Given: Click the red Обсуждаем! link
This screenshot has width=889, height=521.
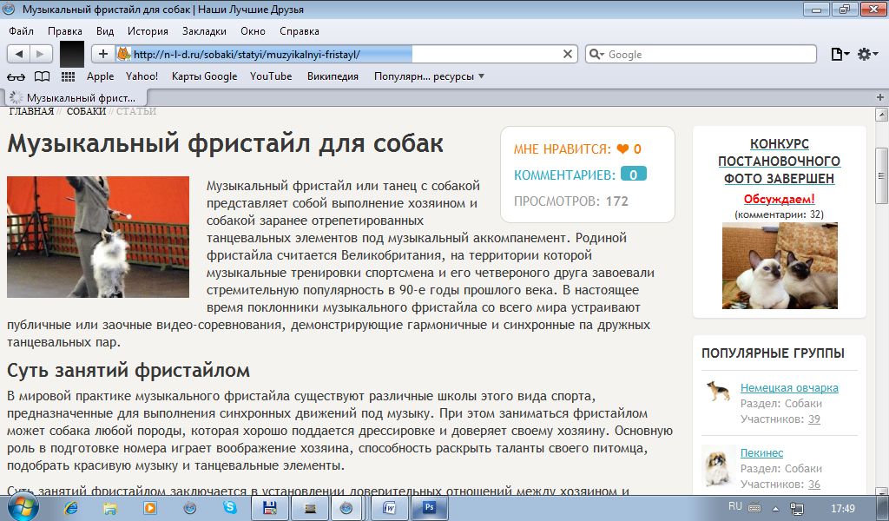Looking at the screenshot, I should 779,199.
